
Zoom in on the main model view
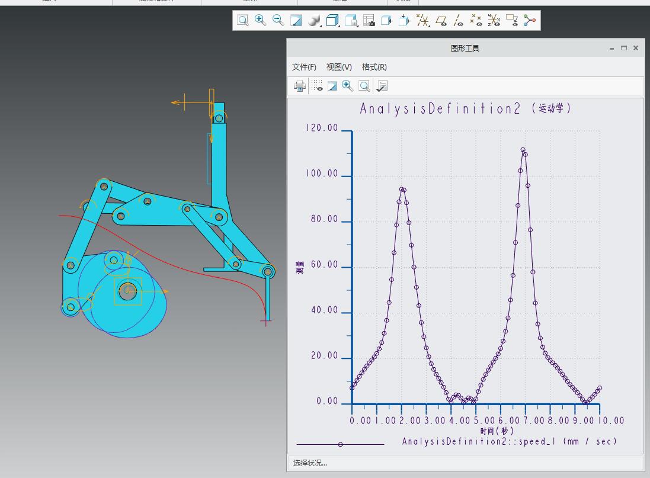pyautogui.click(x=260, y=20)
